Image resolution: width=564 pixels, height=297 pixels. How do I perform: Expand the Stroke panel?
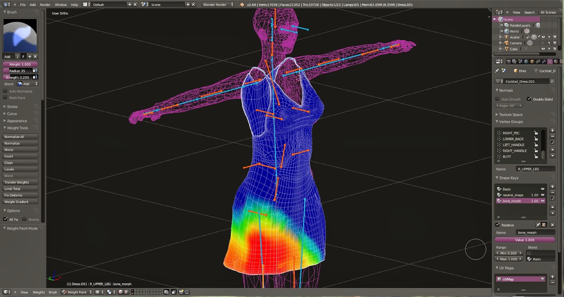tap(12, 106)
